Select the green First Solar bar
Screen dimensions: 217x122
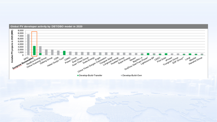tap(166, 54)
